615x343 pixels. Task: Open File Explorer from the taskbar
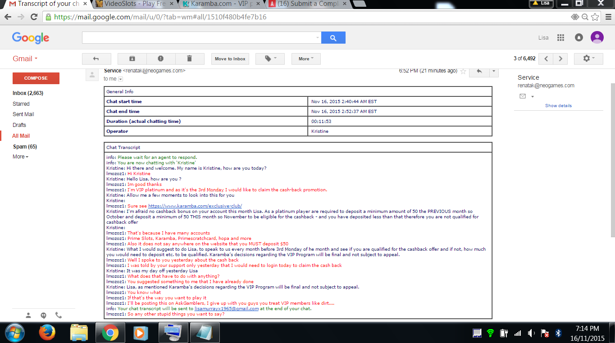(79, 333)
